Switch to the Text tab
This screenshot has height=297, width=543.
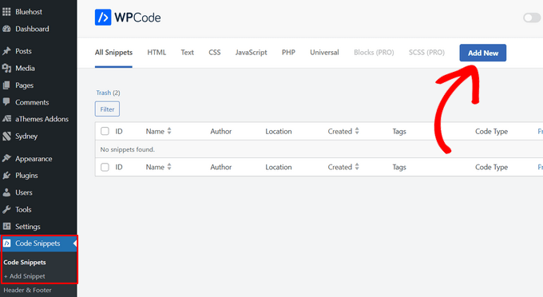click(188, 53)
